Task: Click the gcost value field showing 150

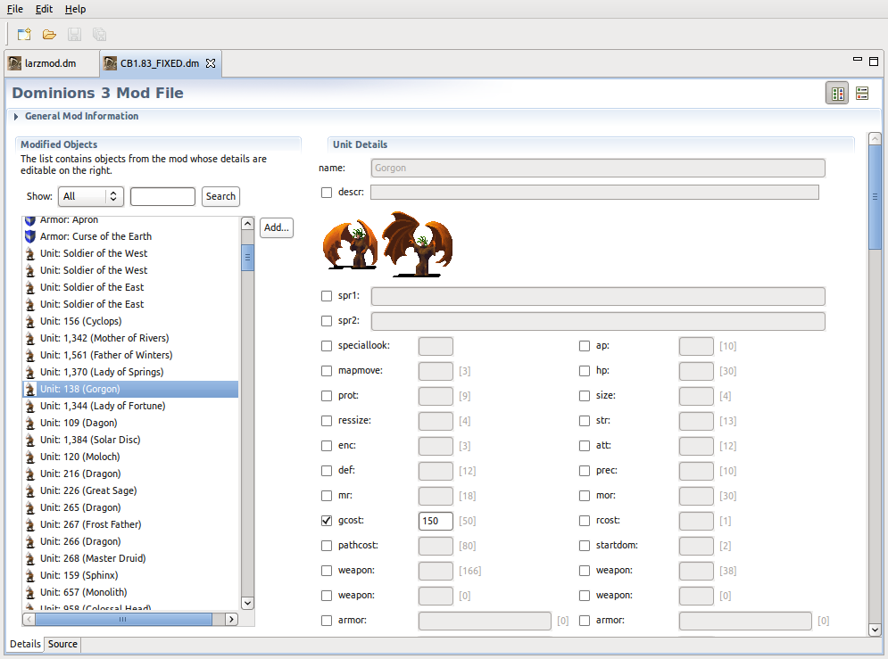Action: [436, 521]
